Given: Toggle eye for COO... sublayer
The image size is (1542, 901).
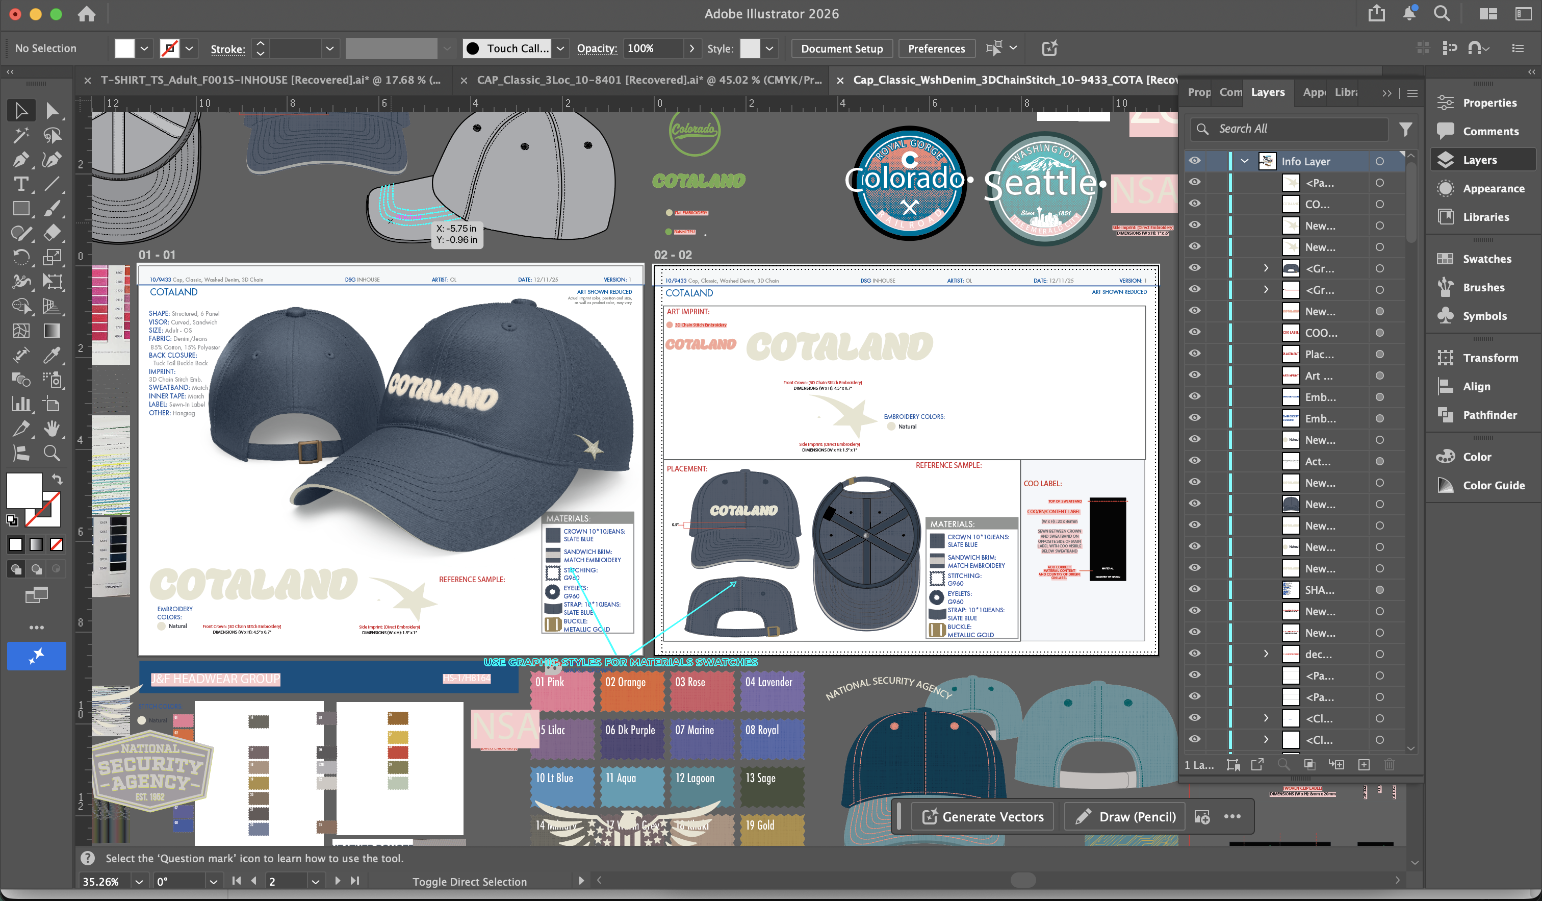Looking at the screenshot, I should (1194, 332).
